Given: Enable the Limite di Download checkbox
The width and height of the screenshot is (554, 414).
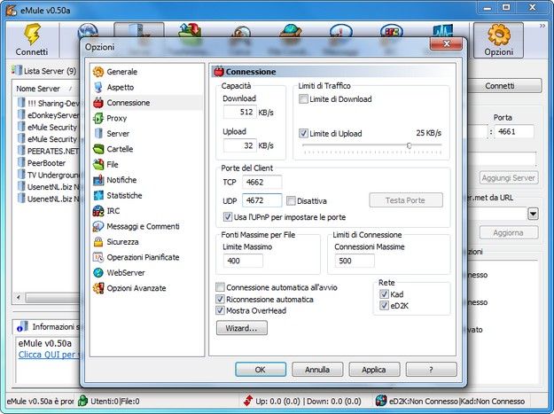Looking at the screenshot, I should pyautogui.click(x=303, y=99).
